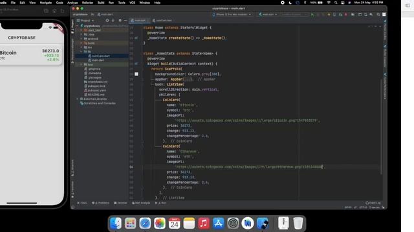Viewport: 414px width, 232px height.
Task: Select README.md file
Action: click(x=94, y=95)
